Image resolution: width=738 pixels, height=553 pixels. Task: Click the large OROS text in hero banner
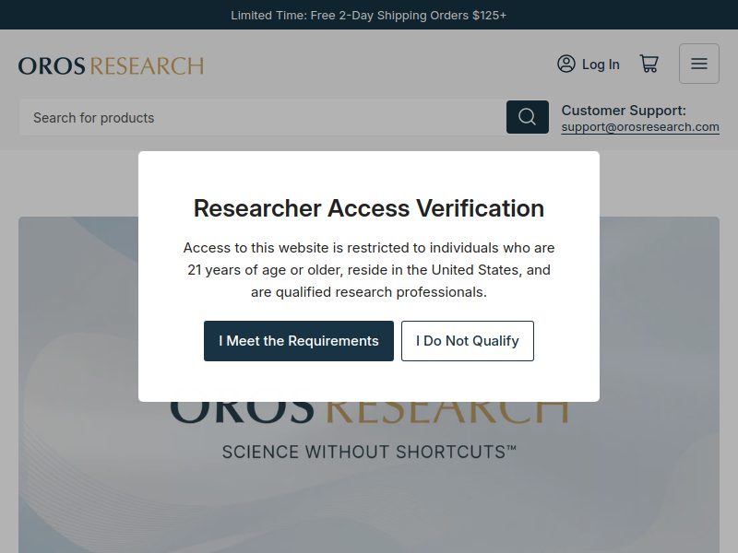point(242,411)
